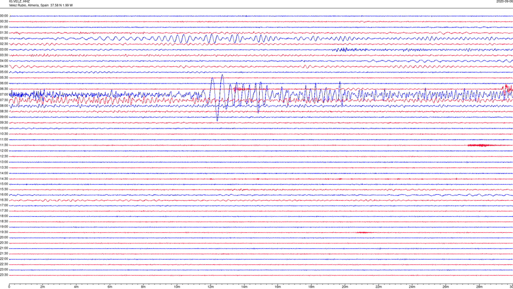Select the 06:30 trace time label
This screenshot has height=289, width=513.
click(4, 89)
